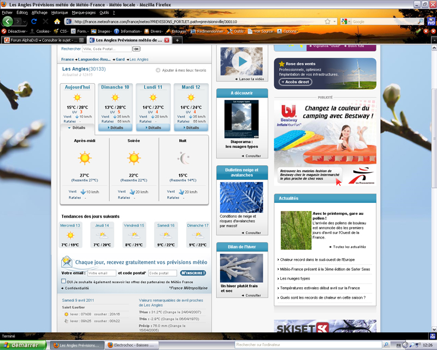
Task: Collapse the Aujourd'hui Détails section
Action: [x=77, y=127]
